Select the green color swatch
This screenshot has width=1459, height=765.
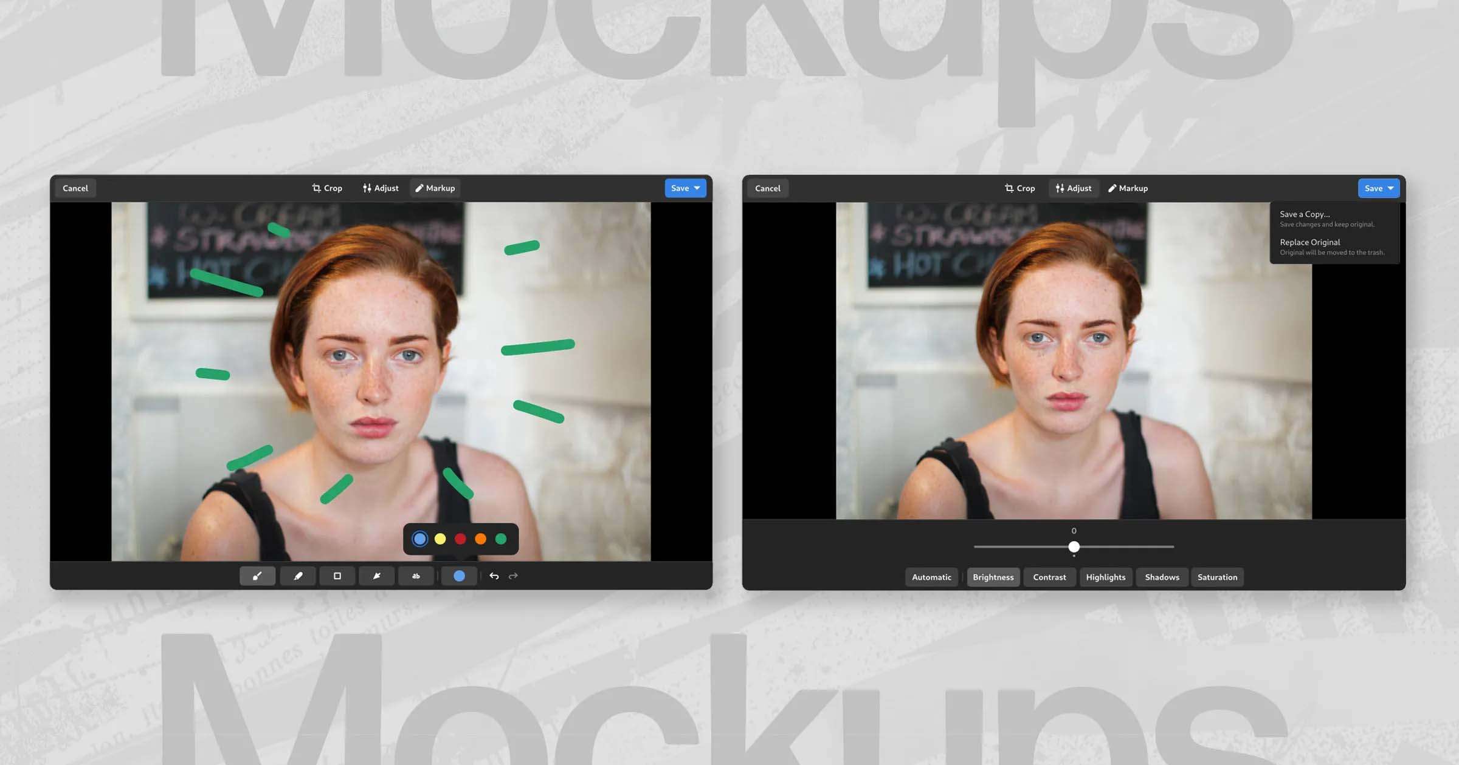[501, 539]
